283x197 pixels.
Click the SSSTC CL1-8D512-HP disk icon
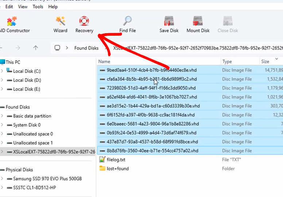9,188
